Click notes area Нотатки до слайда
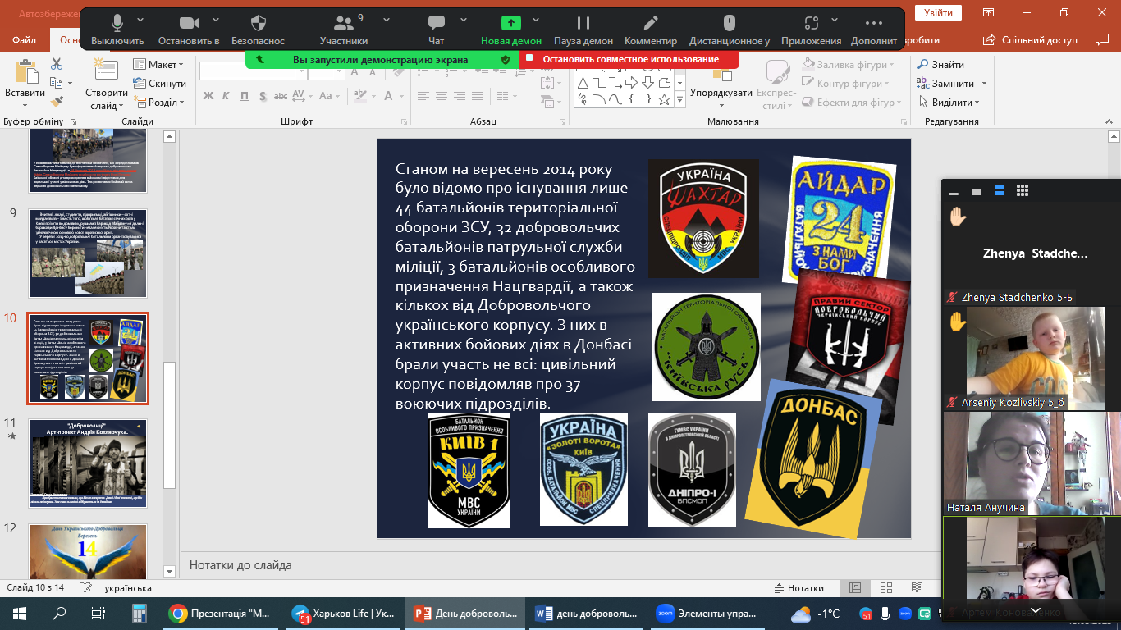Screen dimensions: 1121x630 [x=240, y=565]
